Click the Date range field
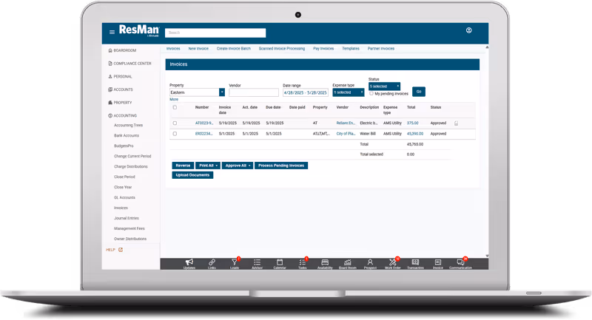Screen dimensions: 592x320 [306, 92]
